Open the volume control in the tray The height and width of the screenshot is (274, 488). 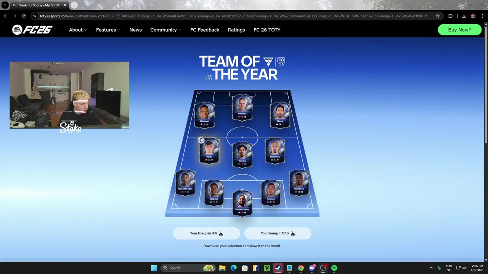[464, 268]
